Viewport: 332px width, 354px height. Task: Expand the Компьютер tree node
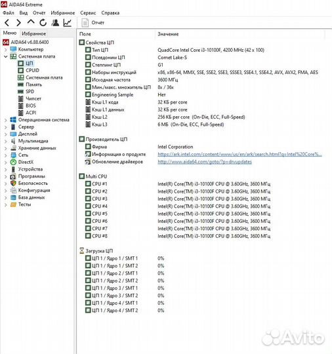[6, 49]
